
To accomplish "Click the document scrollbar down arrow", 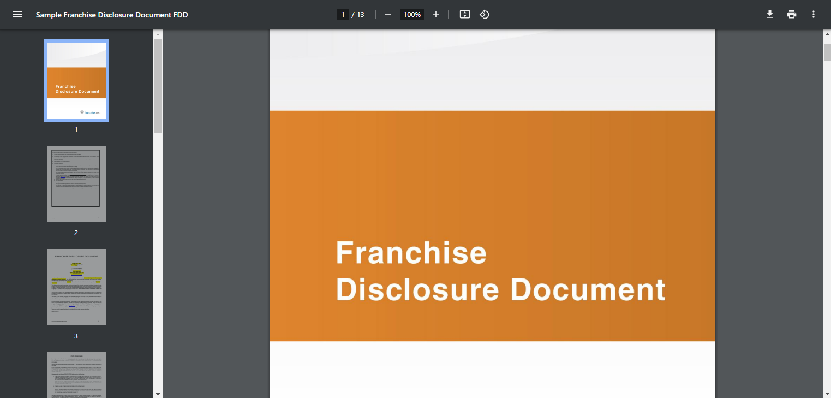I will coord(827,393).
